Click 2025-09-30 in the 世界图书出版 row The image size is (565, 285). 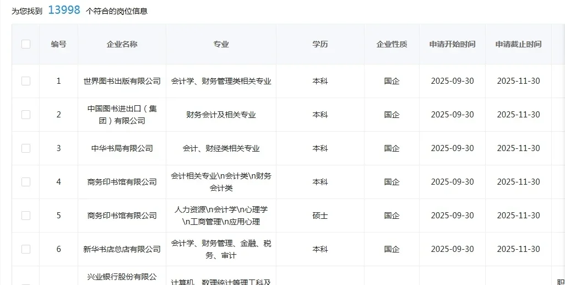pyautogui.click(x=452, y=81)
